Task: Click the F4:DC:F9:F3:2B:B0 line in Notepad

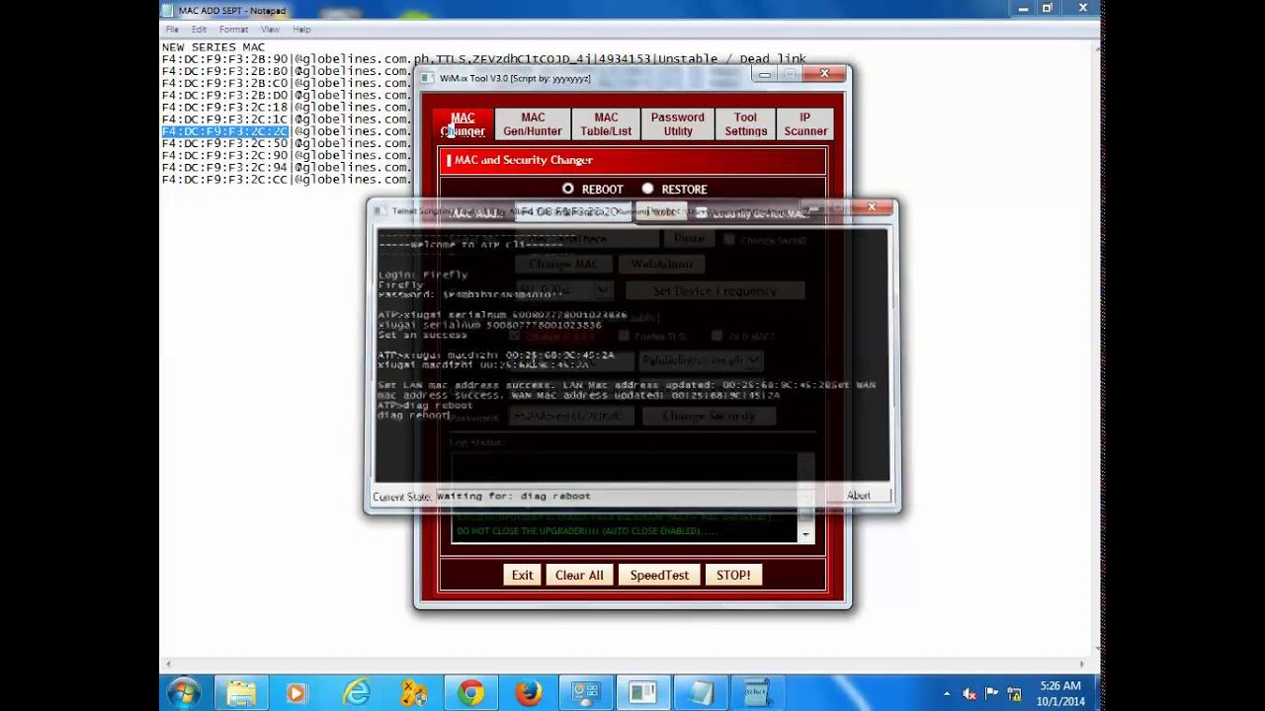Action: (x=286, y=71)
